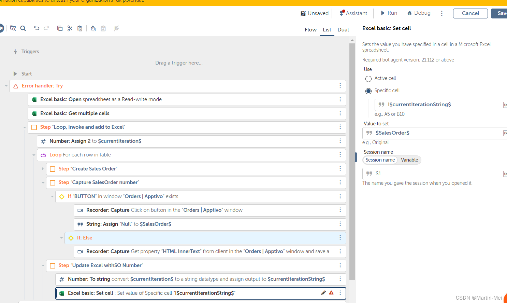Viewport: 507px width, 303px height.
Task: Click the panel divider collapse handle
Action: pos(356,157)
